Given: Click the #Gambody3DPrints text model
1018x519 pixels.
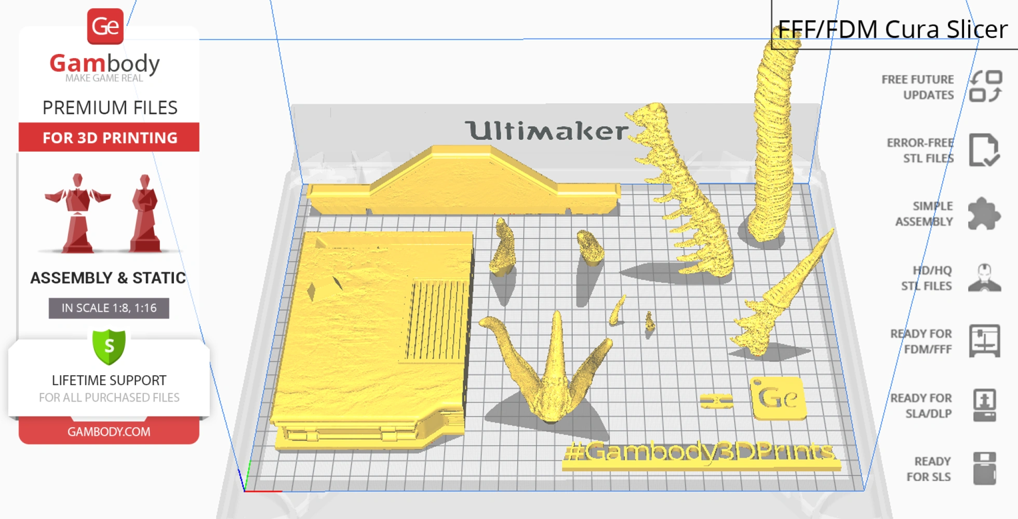Looking at the screenshot, I should [x=701, y=454].
